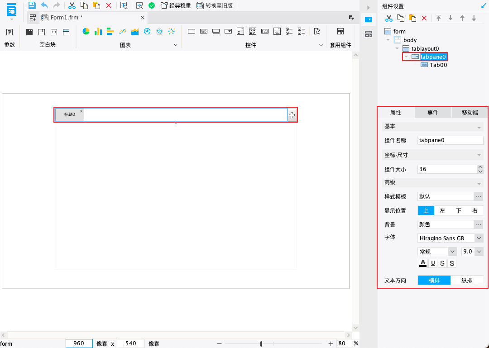Insert a pie chart from chart icons
The image size is (489, 348).
[x=86, y=31]
